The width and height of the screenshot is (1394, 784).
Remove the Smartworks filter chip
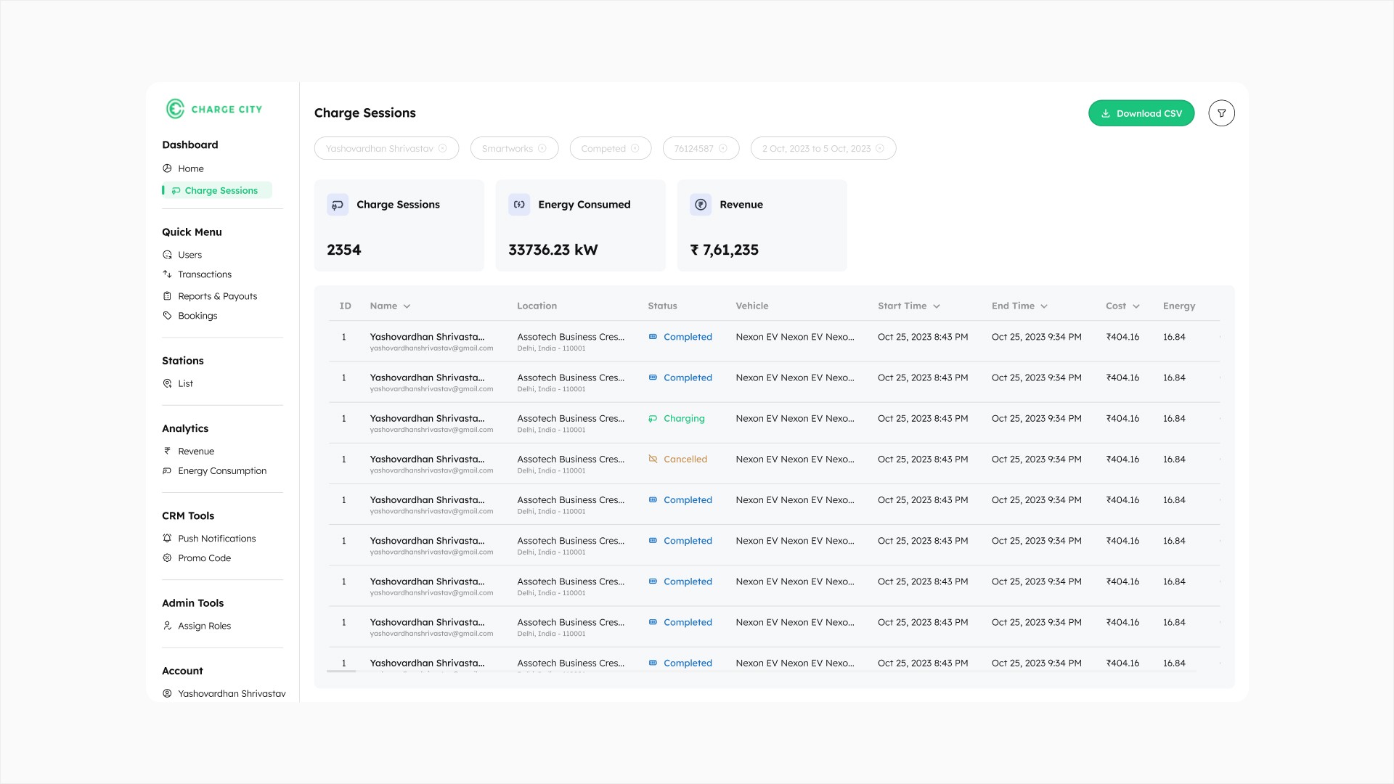pos(542,149)
